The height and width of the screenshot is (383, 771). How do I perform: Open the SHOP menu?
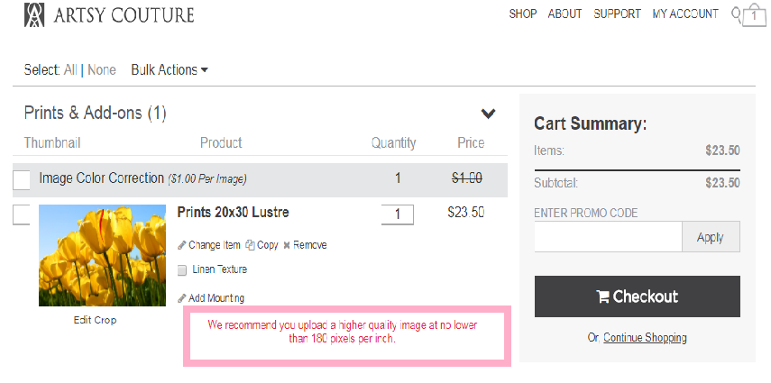click(522, 14)
